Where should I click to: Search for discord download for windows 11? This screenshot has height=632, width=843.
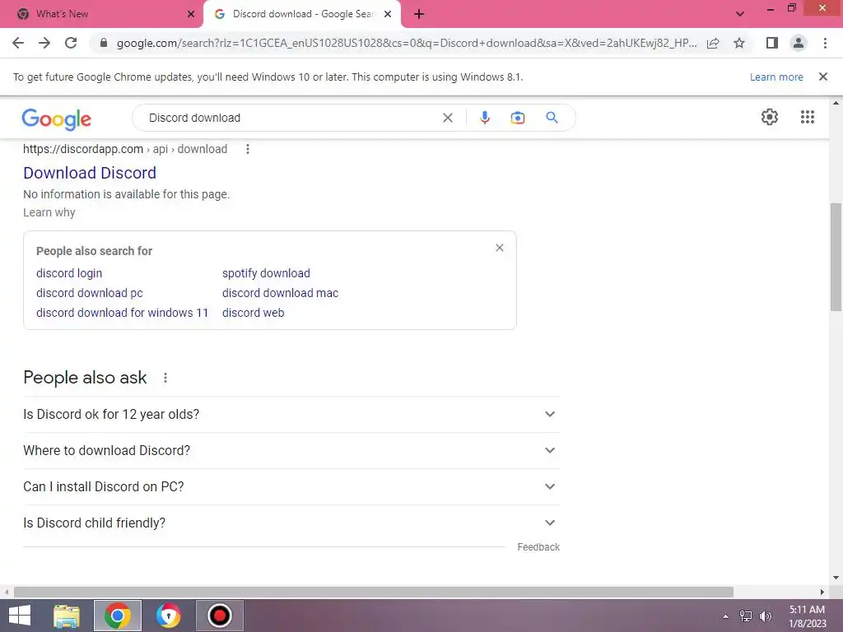(122, 312)
